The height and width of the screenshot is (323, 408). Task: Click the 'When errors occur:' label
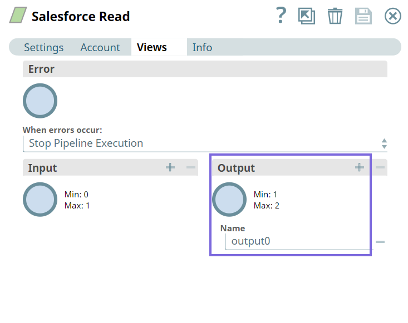point(62,130)
